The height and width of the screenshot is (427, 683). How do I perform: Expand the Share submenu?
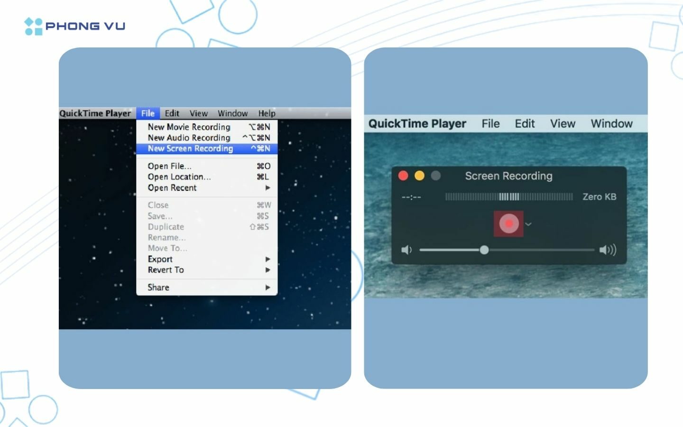pos(207,288)
